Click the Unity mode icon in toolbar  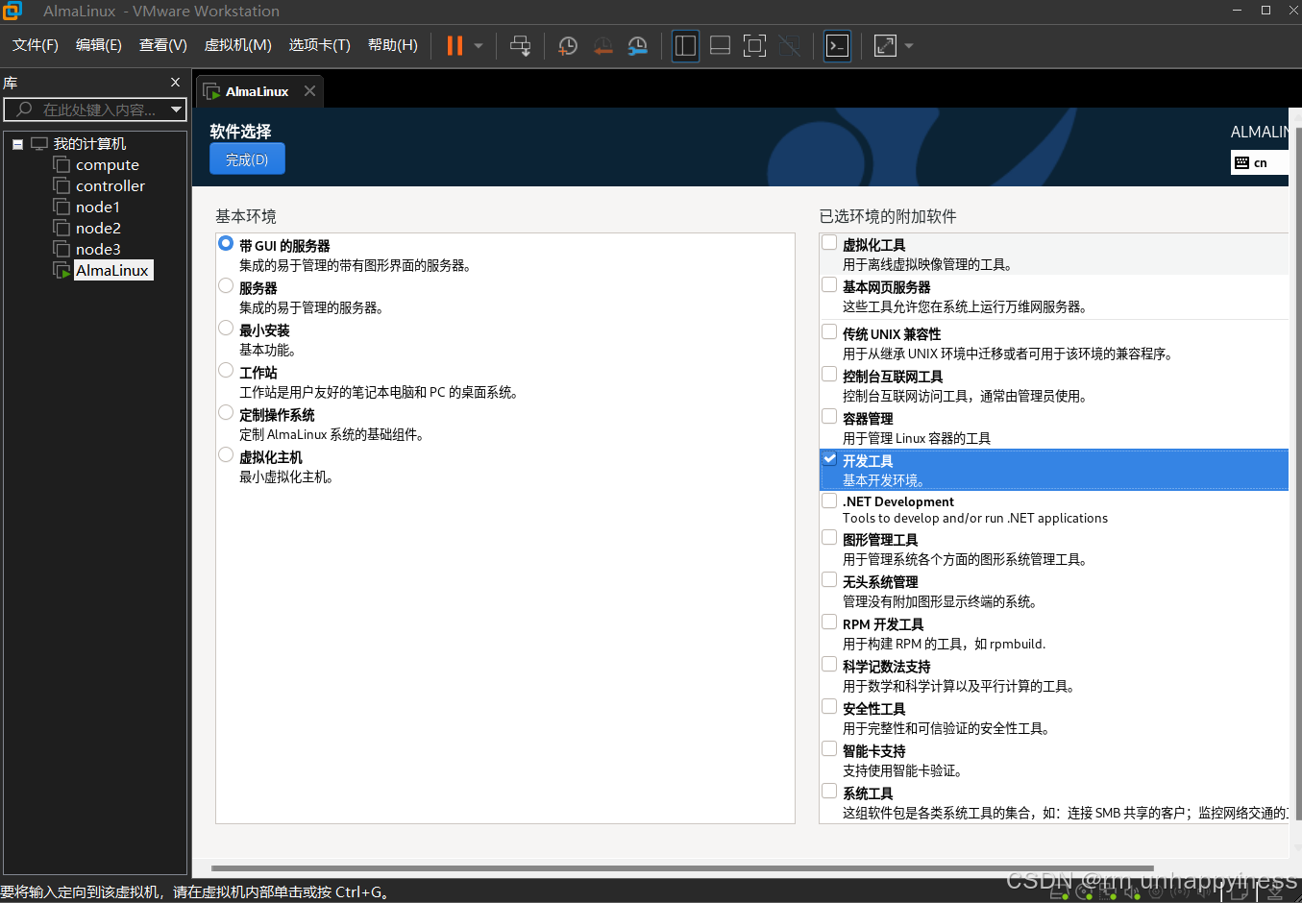[789, 45]
